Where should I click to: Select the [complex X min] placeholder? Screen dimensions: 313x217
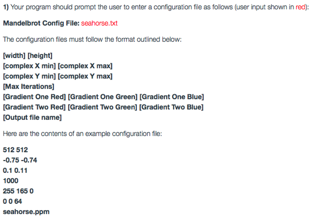tap(29, 66)
